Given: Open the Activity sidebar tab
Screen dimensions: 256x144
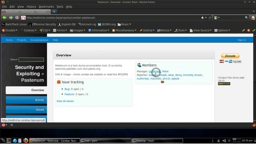Looking at the screenshot, I should click(26, 100).
